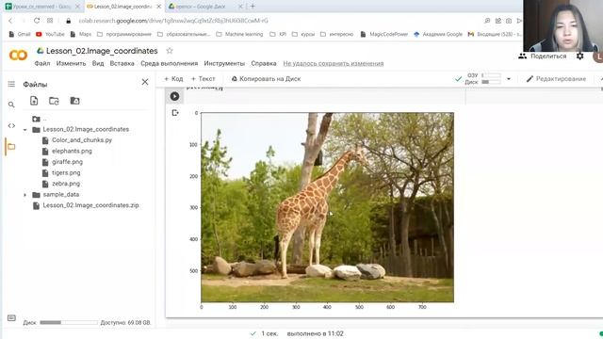Go back in browser history

tap(10, 21)
